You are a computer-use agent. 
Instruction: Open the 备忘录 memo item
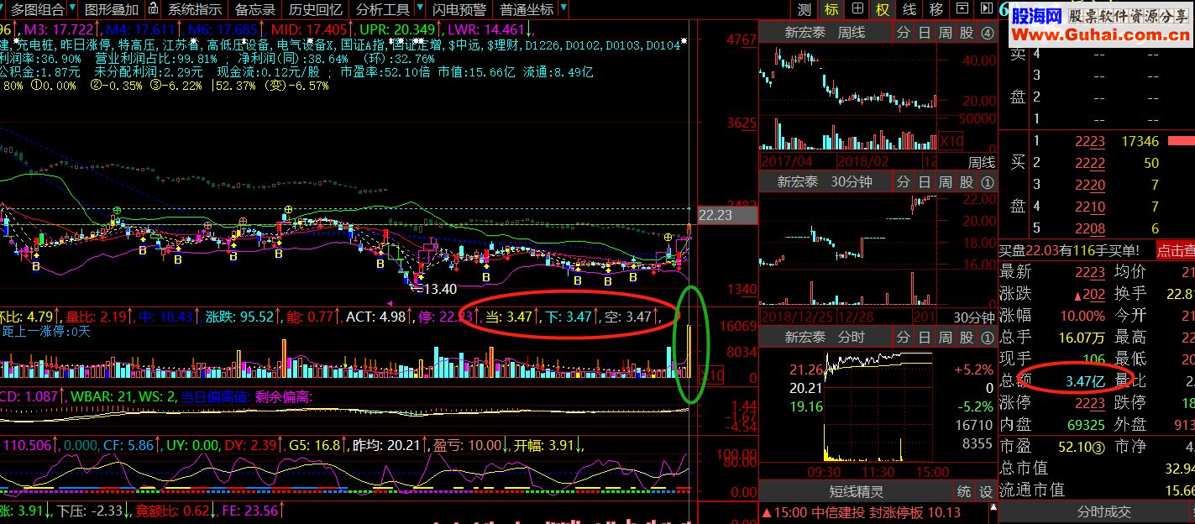tap(255, 9)
